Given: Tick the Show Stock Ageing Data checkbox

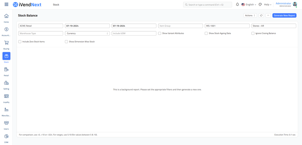Looking at the screenshot, I should click(x=206, y=33).
